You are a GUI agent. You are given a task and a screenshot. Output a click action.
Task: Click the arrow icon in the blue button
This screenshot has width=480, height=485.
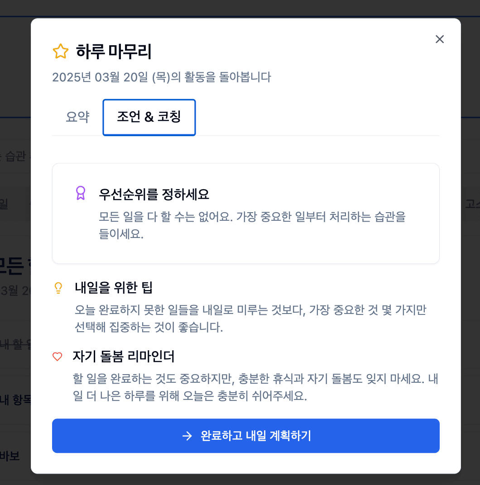(x=187, y=436)
